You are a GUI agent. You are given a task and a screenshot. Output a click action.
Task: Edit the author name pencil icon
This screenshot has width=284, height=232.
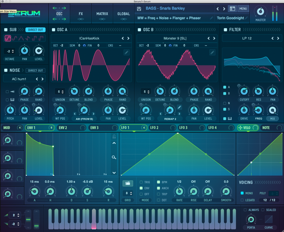246,18
